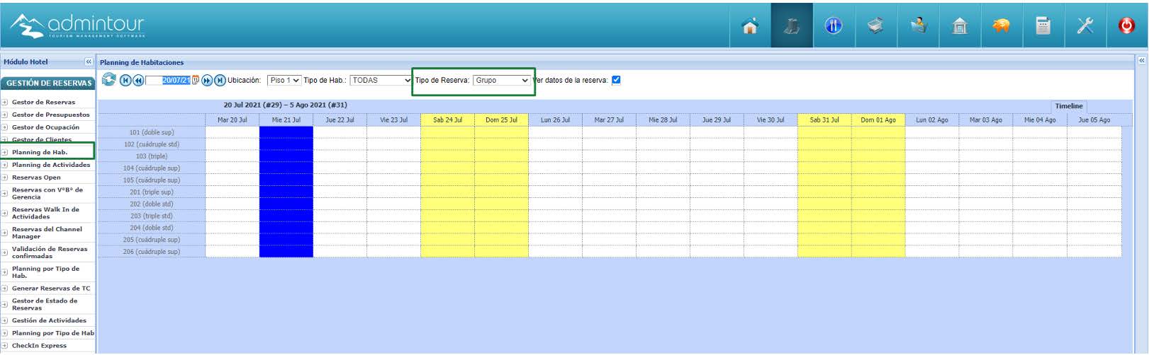
Task: Open the restaurant fork and knife module
Action: click(x=834, y=26)
